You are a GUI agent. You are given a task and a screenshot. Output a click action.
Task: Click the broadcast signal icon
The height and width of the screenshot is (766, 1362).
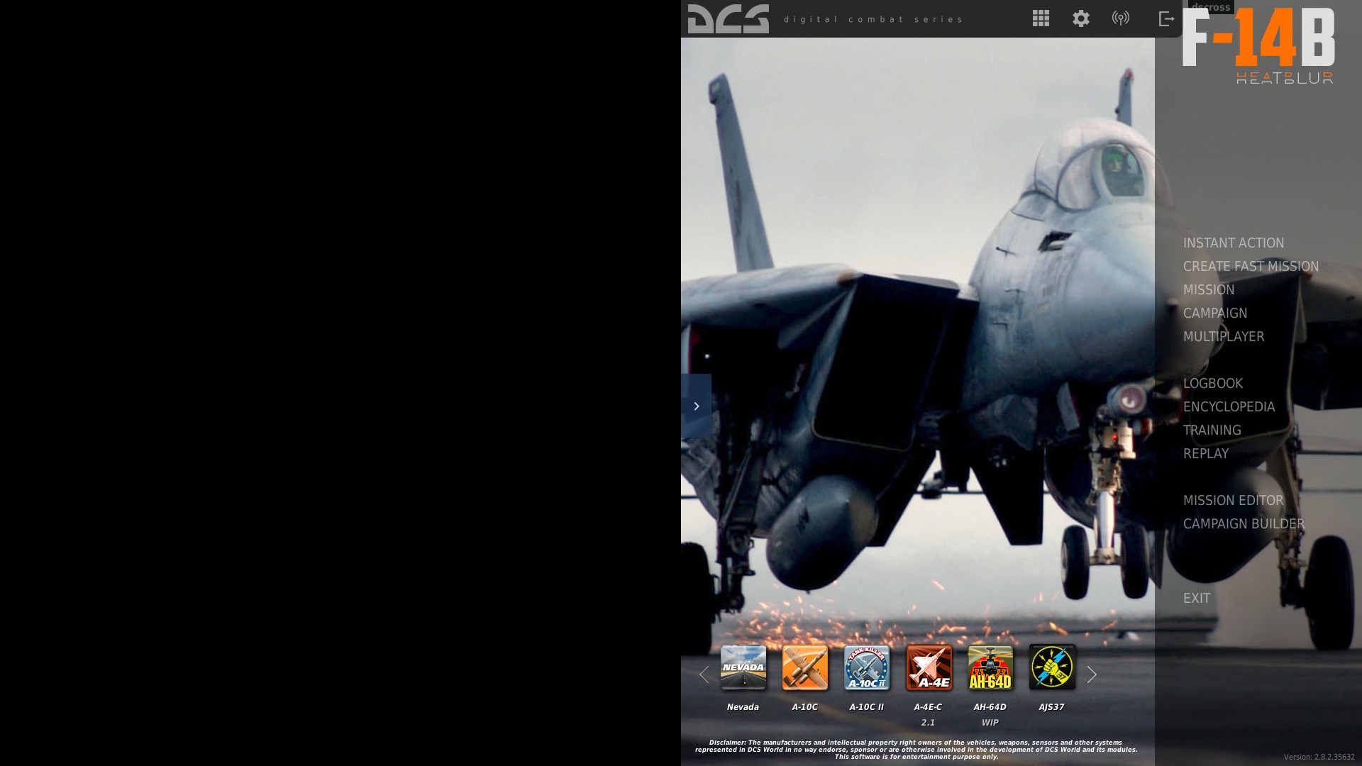click(x=1121, y=18)
